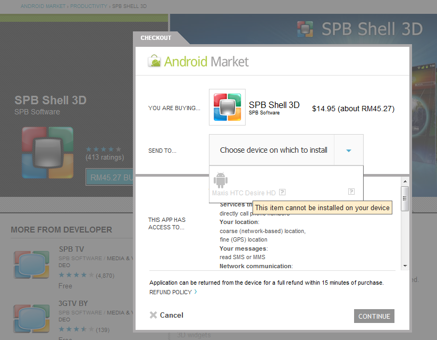Viewport: 437px width, 340px height.
Task: Click the 3GTV BY app icon
Action: 32,318
